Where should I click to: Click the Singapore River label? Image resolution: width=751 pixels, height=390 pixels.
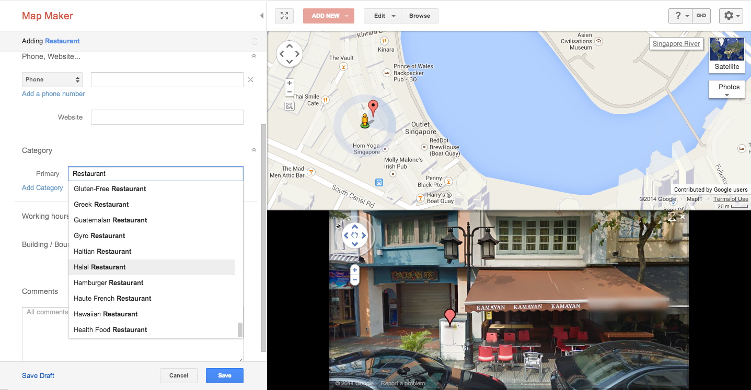point(676,43)
